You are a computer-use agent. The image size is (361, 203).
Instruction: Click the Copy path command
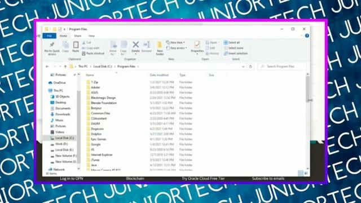[x=91, y=48]
